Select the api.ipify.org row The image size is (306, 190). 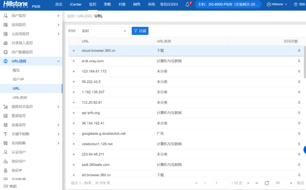186,113
